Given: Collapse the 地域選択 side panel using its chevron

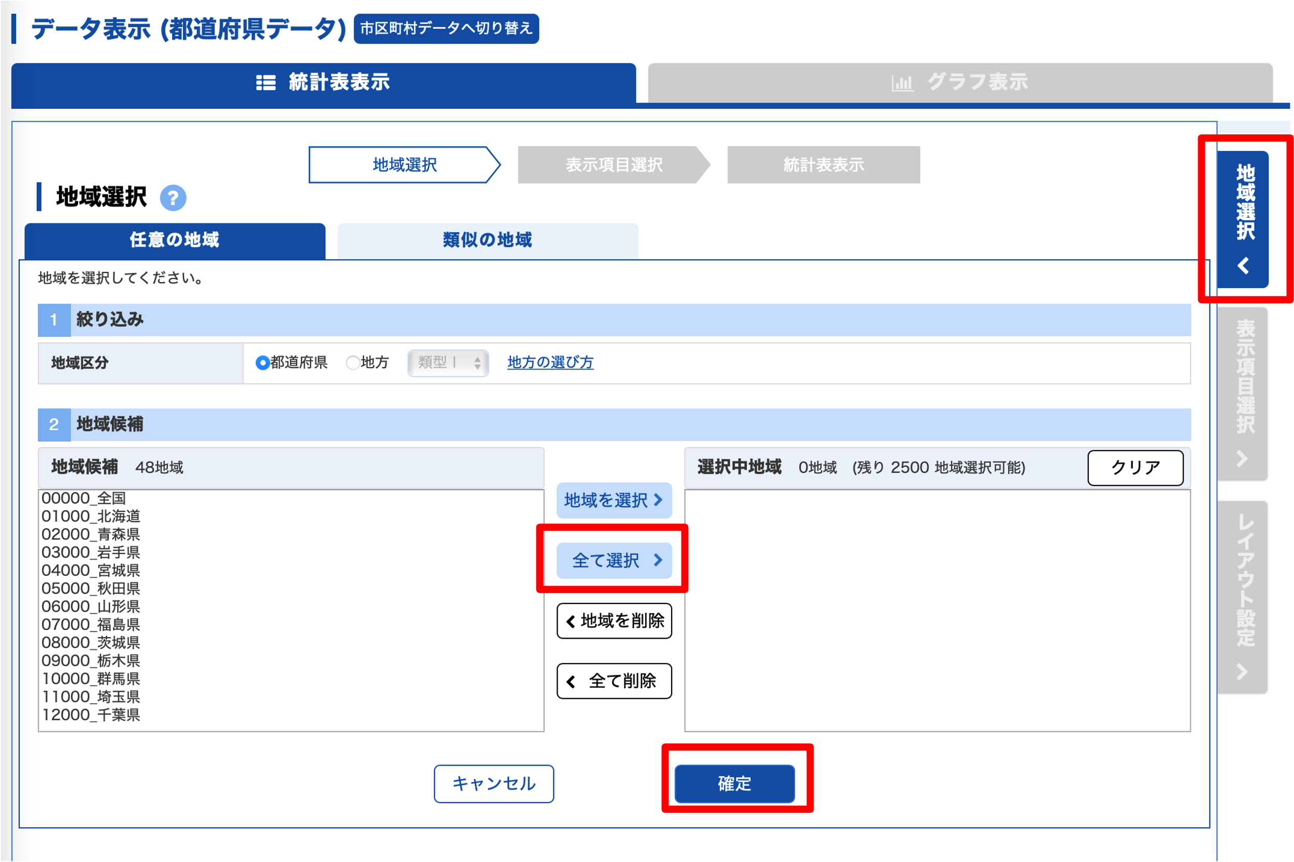Looking at the screenshot, I should (1243, 266).
